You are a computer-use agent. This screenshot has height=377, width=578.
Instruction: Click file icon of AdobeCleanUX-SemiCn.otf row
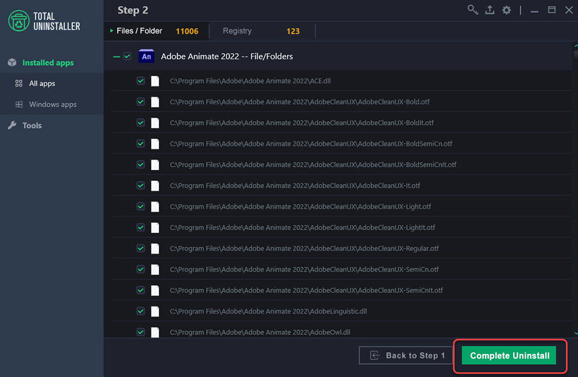pos(155,269)
